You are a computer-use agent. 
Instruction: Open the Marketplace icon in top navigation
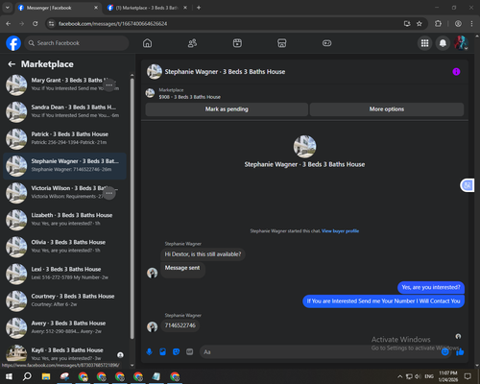282,43
